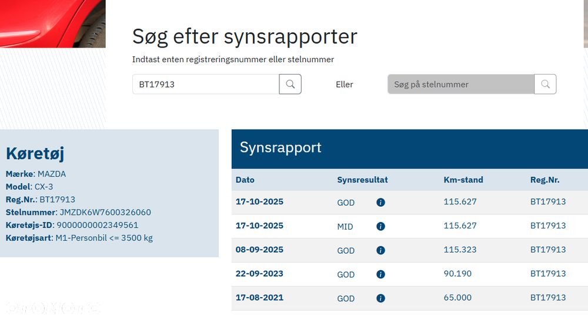Image resolution: width=588 pixels, height=320 pixels.
Task: Open the 22-09-2023 report date
Action: click(x=259, y=274)
